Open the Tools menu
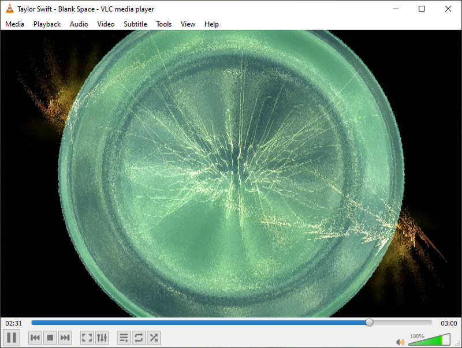462x348 pixels. tap(164, 24)
